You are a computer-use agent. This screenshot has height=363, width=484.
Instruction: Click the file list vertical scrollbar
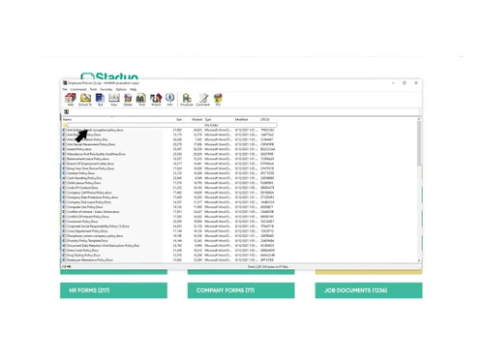[x=419, y=191]
